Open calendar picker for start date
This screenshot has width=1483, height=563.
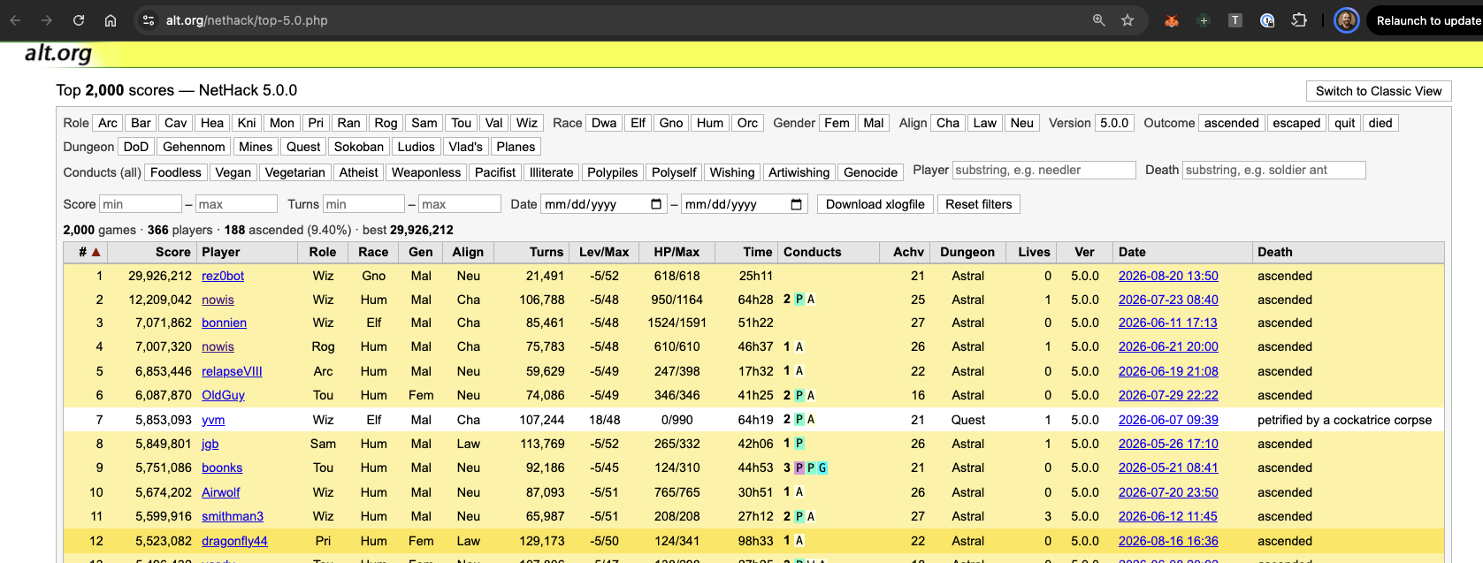pyautogui.click(x=656, y=204)
